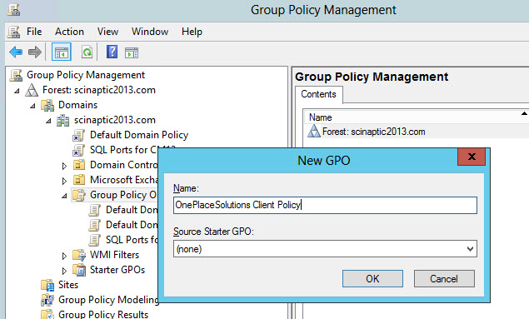This screenshot has width=529, height=319.
Task: Switch to the Contents tab
Action: [x=318, y=94]
